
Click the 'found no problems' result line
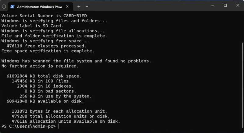coord(76,61)
